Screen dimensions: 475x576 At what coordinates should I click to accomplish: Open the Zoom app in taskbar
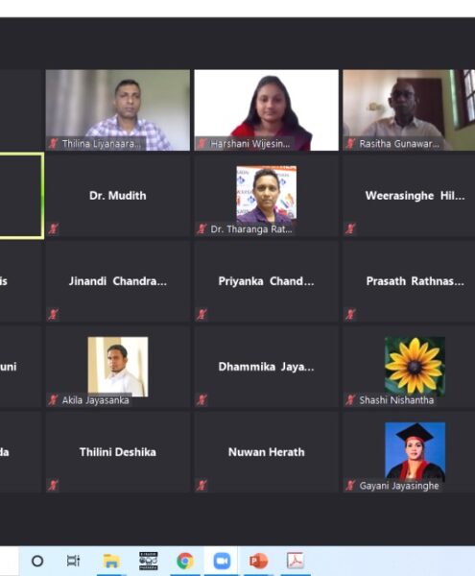tap(222, 561)
